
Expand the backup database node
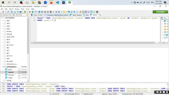tap(3, 31)
